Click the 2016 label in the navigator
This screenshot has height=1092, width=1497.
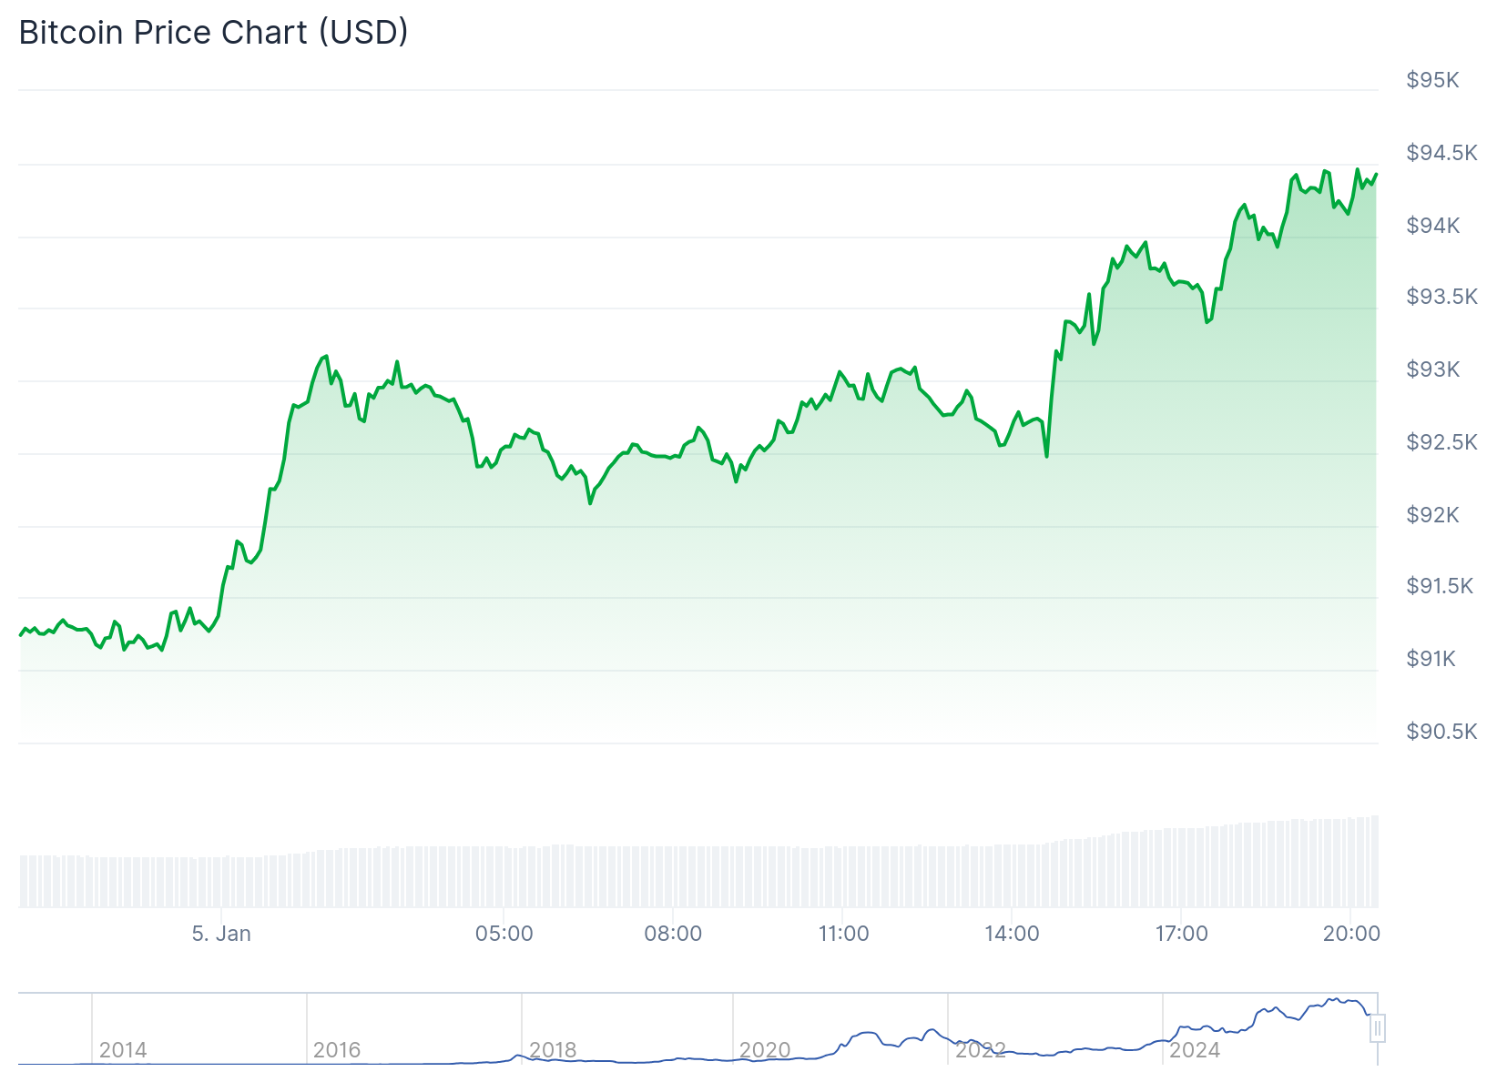tap(337, 1050)
